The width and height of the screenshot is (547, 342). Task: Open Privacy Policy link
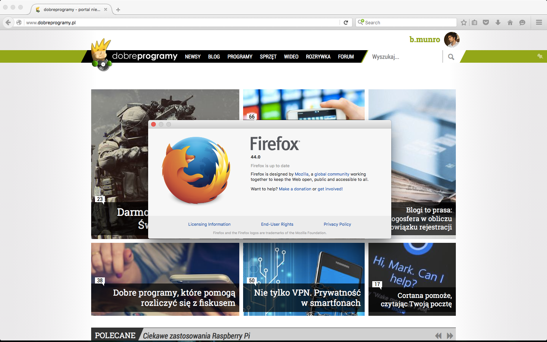click(337, 224)
